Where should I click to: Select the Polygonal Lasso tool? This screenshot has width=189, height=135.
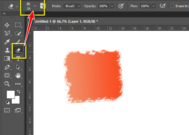7,33
